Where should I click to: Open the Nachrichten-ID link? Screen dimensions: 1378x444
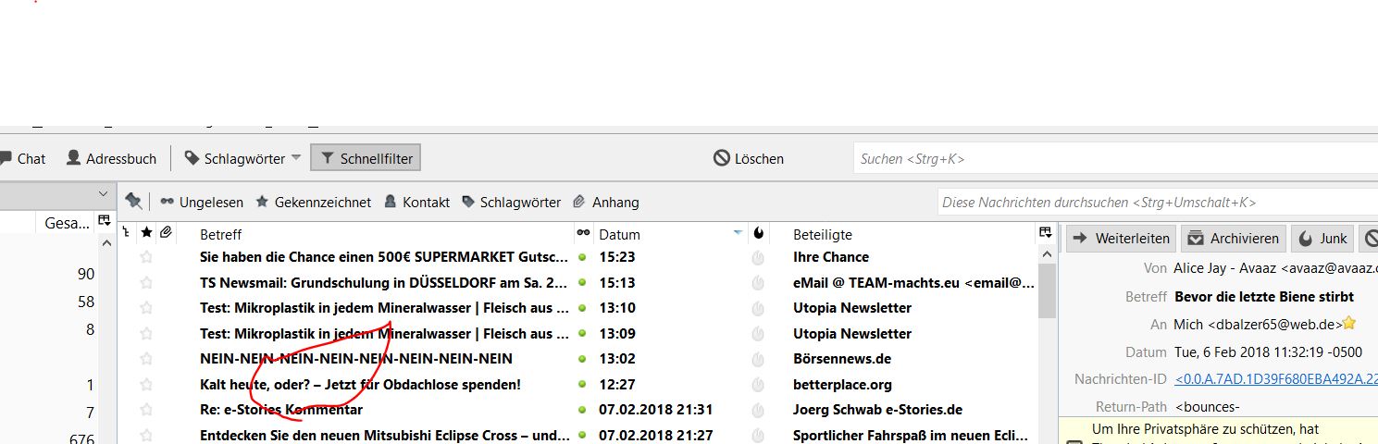[x=1275, y=378]
